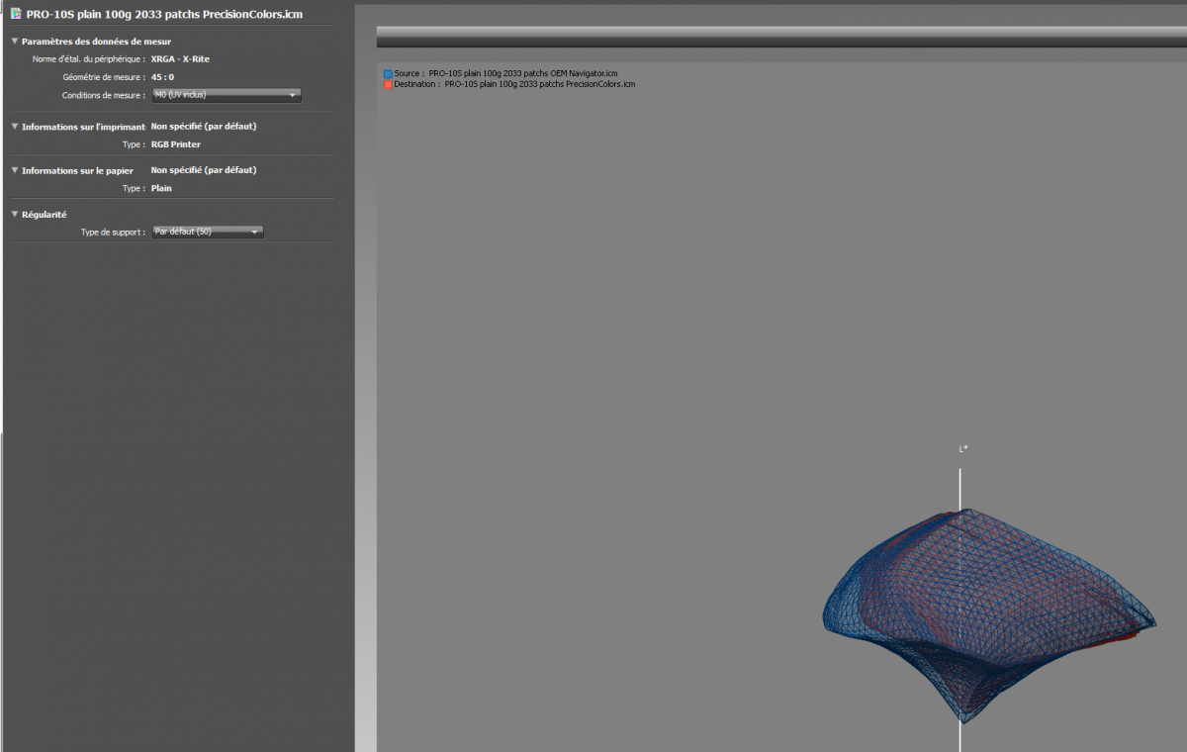Collapse the Paramètres des données de mesur section
This screenshot has height=752, width=1187.
tap(14, 42)
